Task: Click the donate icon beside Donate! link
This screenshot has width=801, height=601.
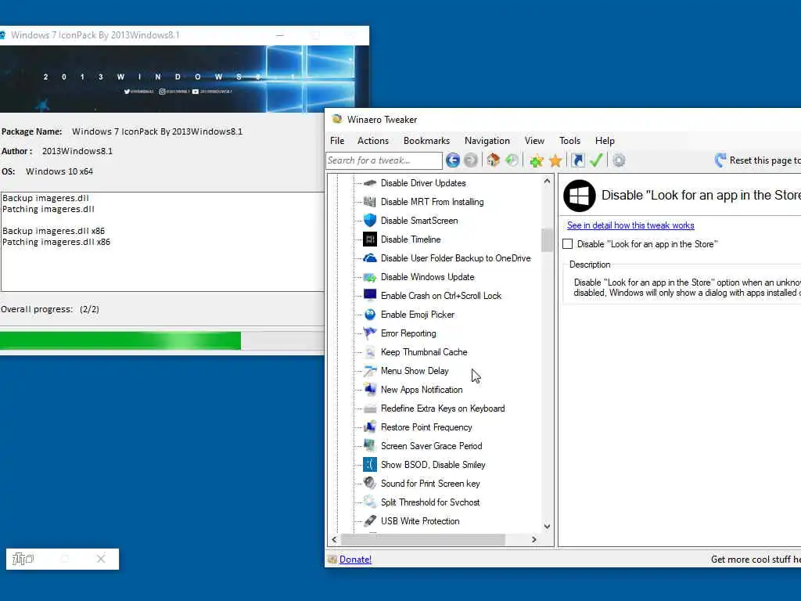Action: tap(332, 560)
